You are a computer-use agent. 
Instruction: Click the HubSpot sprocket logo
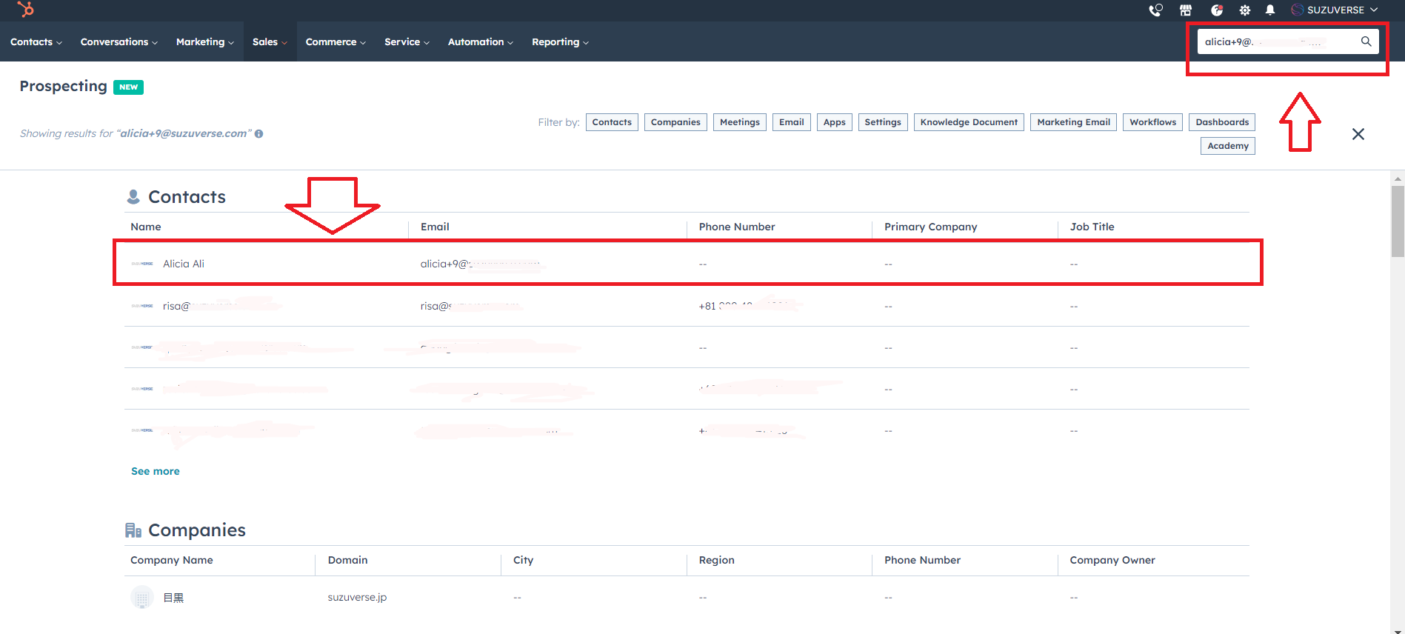pyautogui.click(x=26, y=10)
